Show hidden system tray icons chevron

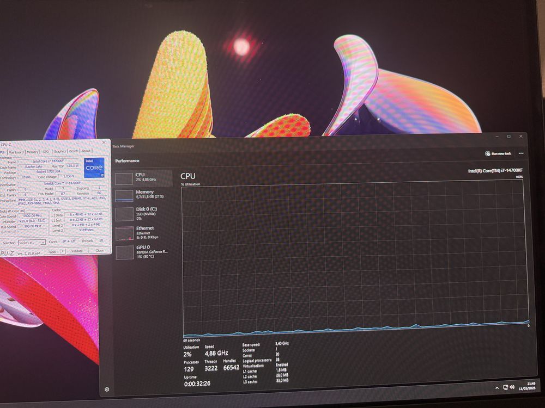[x=497, y=388]
